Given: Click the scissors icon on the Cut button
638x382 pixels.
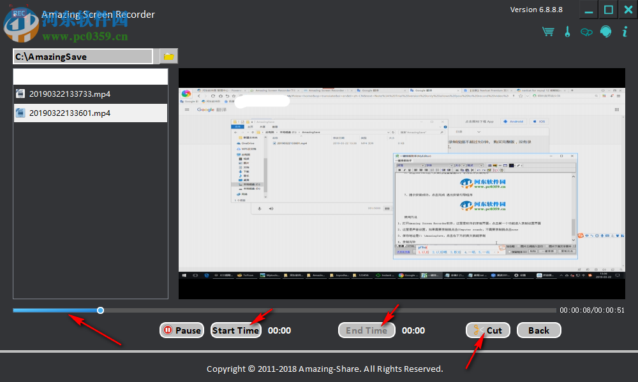Looking at the screenshot, I should pos(477,330).
